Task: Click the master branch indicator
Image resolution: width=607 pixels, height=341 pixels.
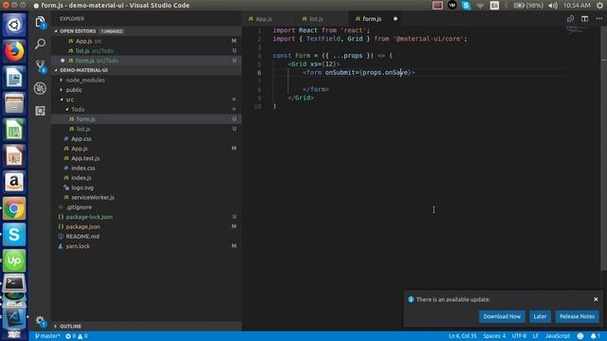Action: click(47, 336)
